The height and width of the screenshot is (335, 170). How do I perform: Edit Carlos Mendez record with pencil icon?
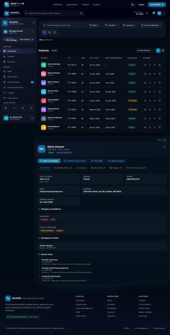point(150,65)
